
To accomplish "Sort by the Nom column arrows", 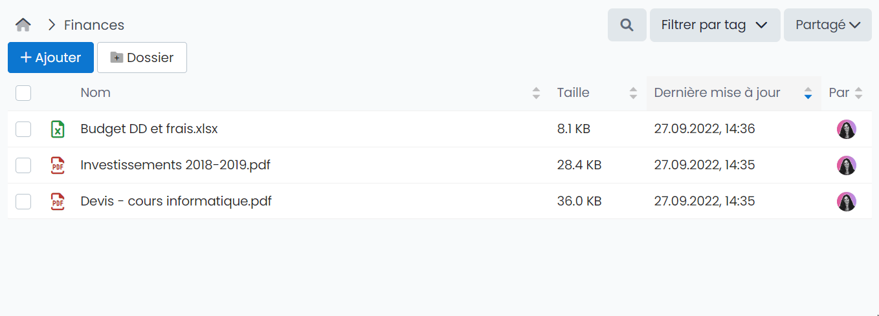I will coord(536,93).
